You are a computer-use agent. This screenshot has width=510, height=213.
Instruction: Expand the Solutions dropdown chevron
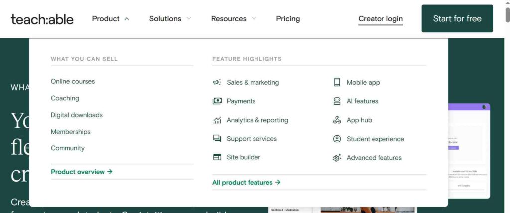(x=189, y=19)
